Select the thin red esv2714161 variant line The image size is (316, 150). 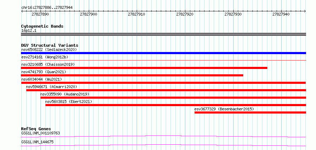point(163,60)
